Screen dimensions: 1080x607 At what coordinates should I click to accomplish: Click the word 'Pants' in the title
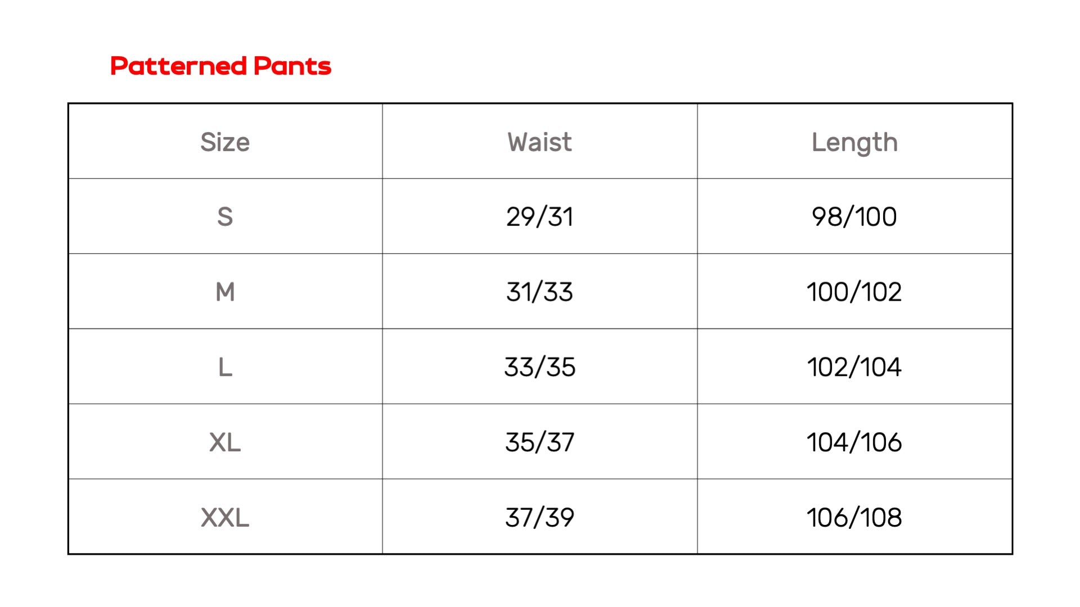click(x=292, y=66)
